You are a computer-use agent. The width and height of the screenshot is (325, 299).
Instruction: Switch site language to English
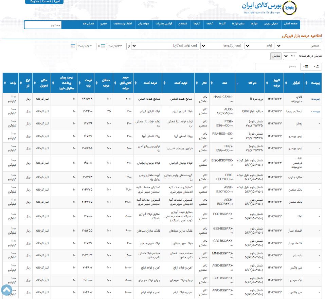coord(35,1)
